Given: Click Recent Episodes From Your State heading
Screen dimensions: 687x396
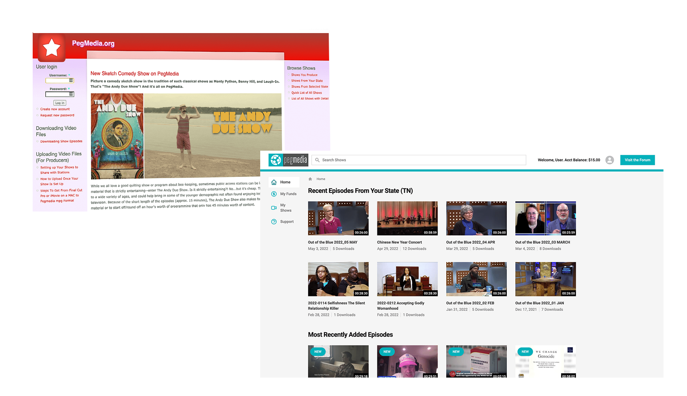Looking at the screenshot, I should coord(360,191).
